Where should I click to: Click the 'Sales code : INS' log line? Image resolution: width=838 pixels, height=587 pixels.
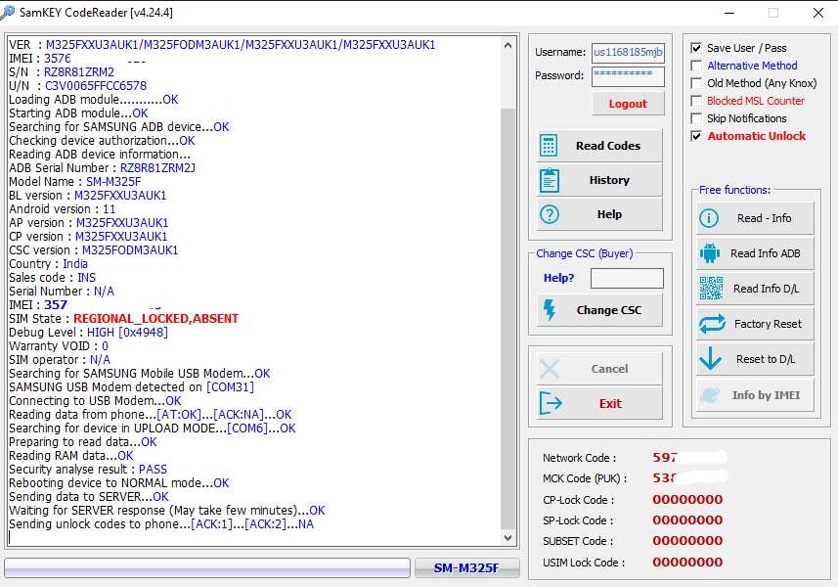pos(52,278)
